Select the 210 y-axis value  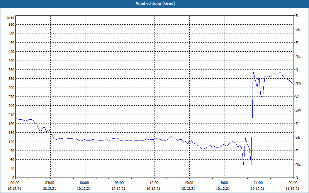11,115
